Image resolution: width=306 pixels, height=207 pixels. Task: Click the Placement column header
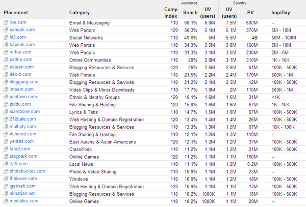pos(16,13)
